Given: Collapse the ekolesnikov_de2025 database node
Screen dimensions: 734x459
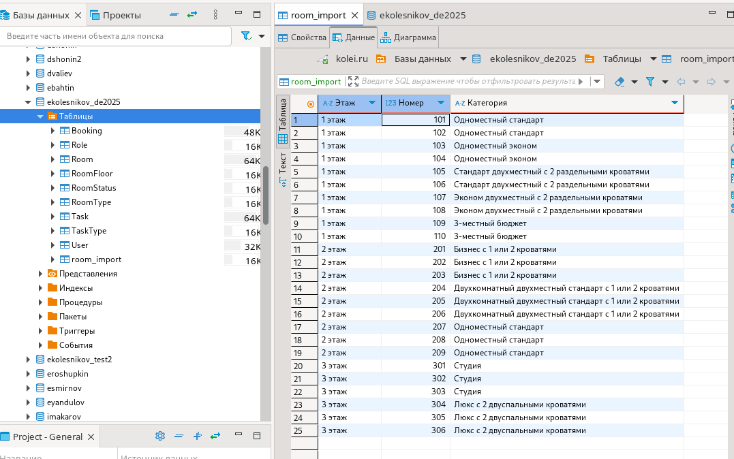Looking at the screenshot, I should click(29, 102).
